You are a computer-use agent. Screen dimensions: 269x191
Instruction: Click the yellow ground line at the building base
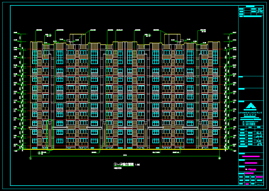click(125, 149)
